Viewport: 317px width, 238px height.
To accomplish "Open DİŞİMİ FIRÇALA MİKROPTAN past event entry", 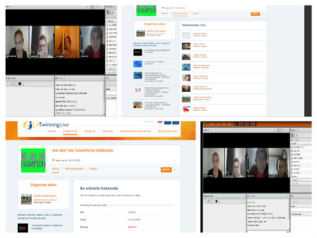I will [154, 92].
